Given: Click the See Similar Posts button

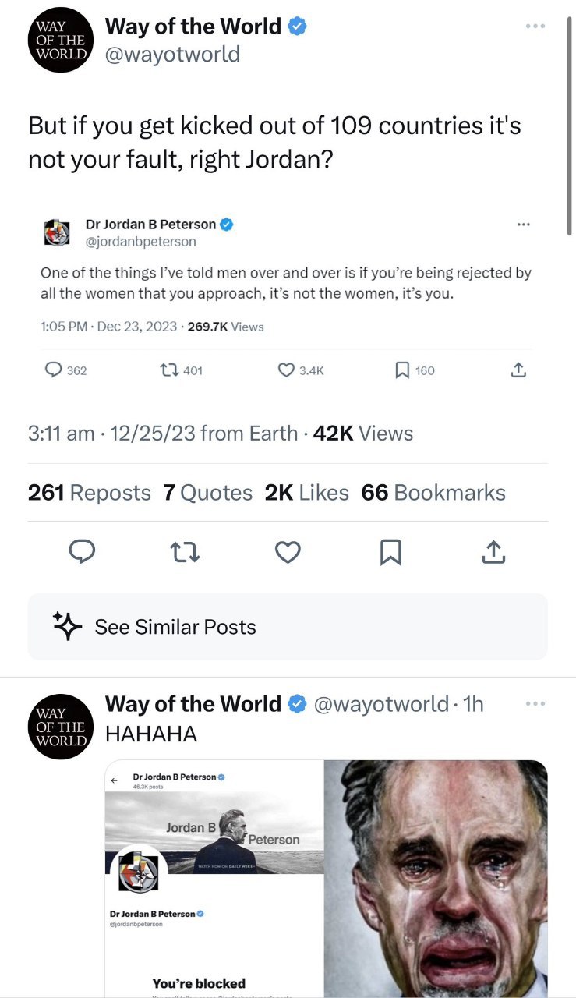Looking at the screenshot, I should (x=288, y=627).
